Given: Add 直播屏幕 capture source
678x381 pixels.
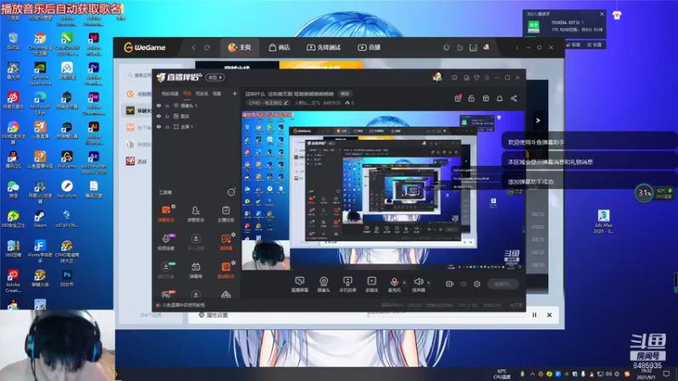Looking at the screenshot, I should [x=299, y=284].
